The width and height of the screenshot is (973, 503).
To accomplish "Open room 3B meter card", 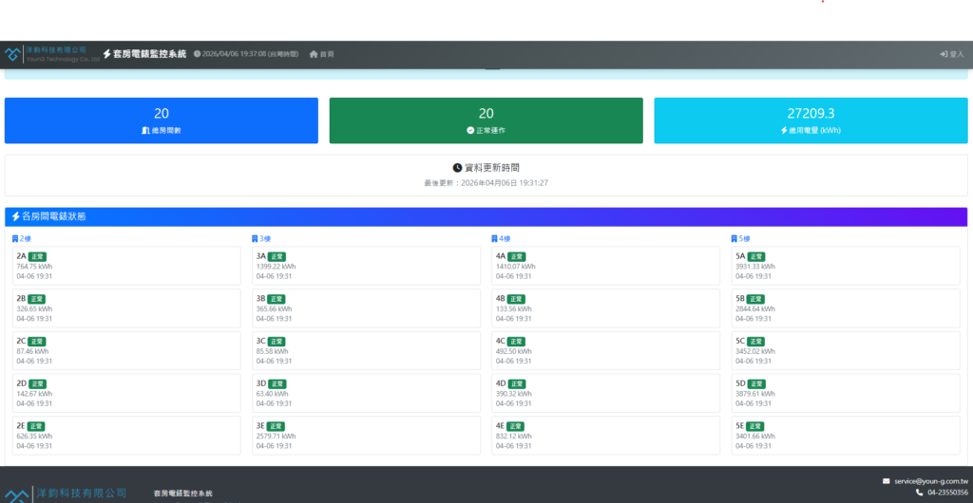I will pos(366,308).
